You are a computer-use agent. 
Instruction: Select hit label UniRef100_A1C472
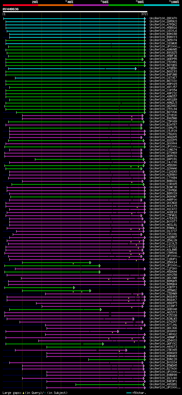pos(163,209)
